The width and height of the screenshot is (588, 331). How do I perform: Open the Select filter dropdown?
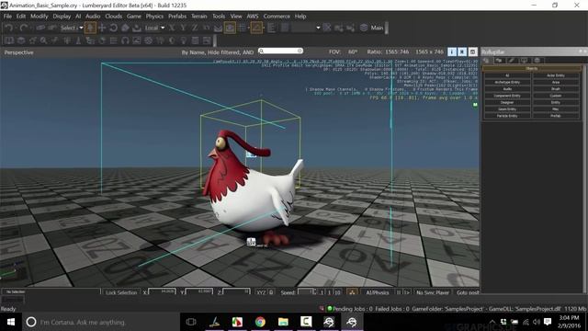coord(72,28)
